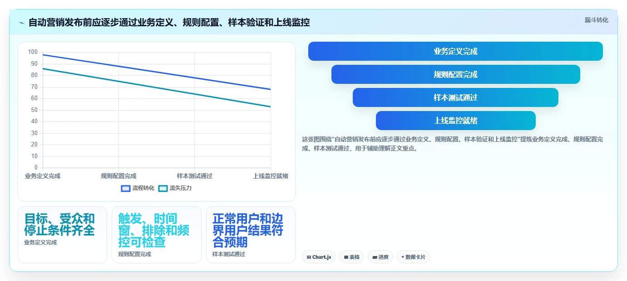The image size is (627, 281).
Task: Click the 进度 tag chip
Action: [x=380, y=257]
